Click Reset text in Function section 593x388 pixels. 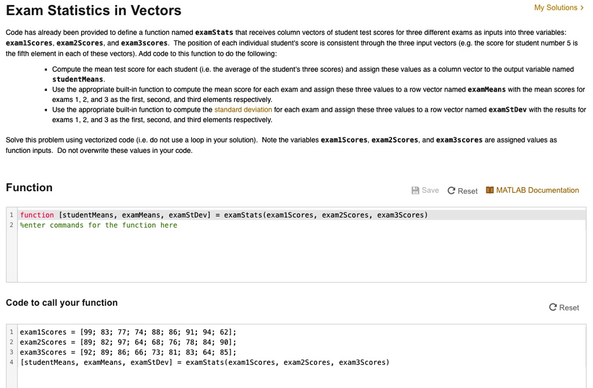coord(468,191)
